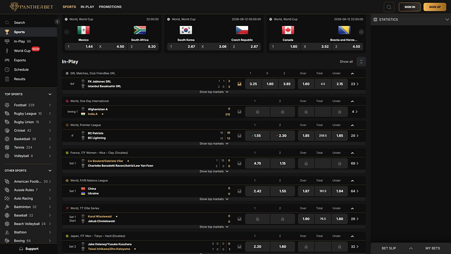
Task: Click the PantherBet logo
Action: [x=31, y=6]
